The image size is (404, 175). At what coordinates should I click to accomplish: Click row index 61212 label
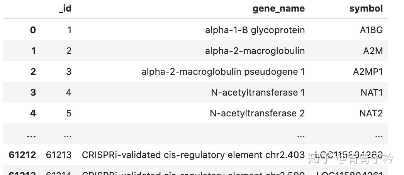22,155
